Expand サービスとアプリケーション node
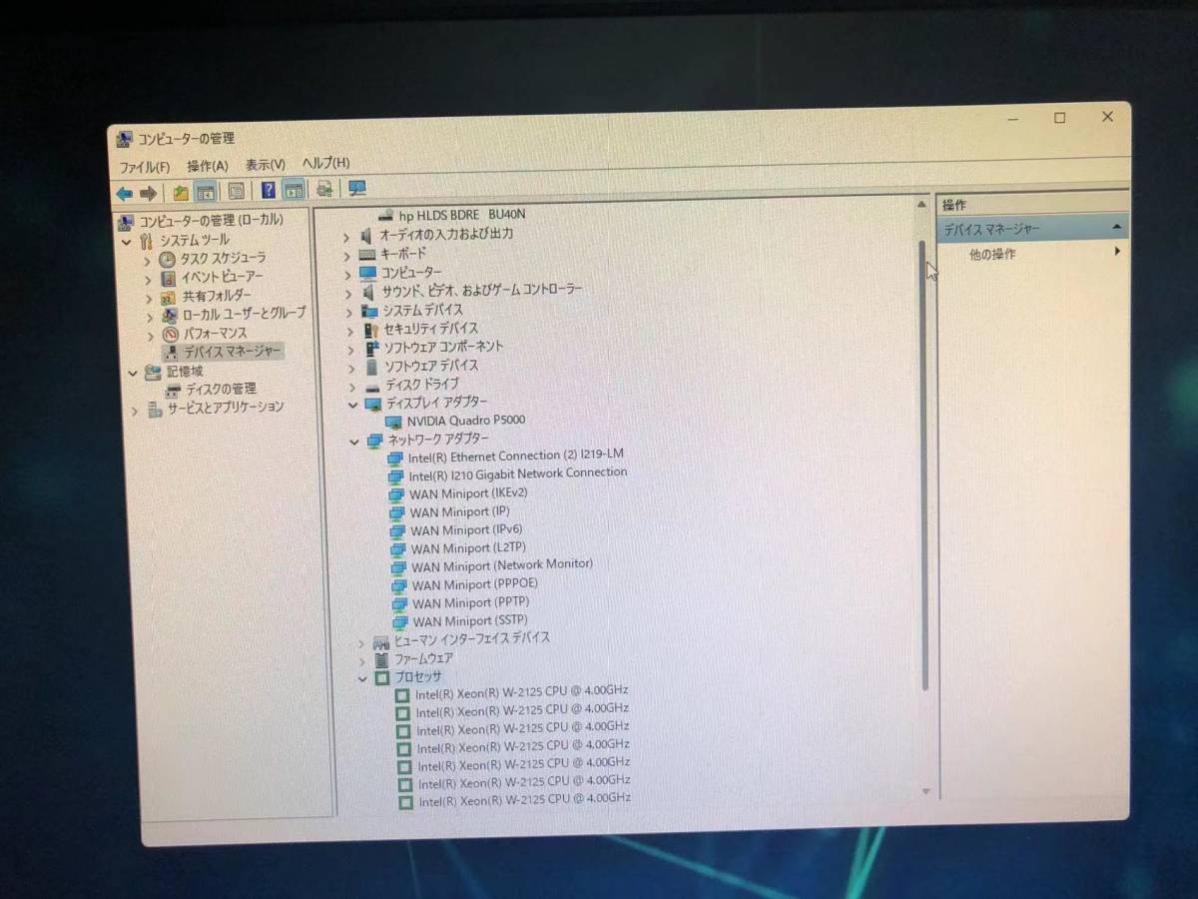 [135, 411]
